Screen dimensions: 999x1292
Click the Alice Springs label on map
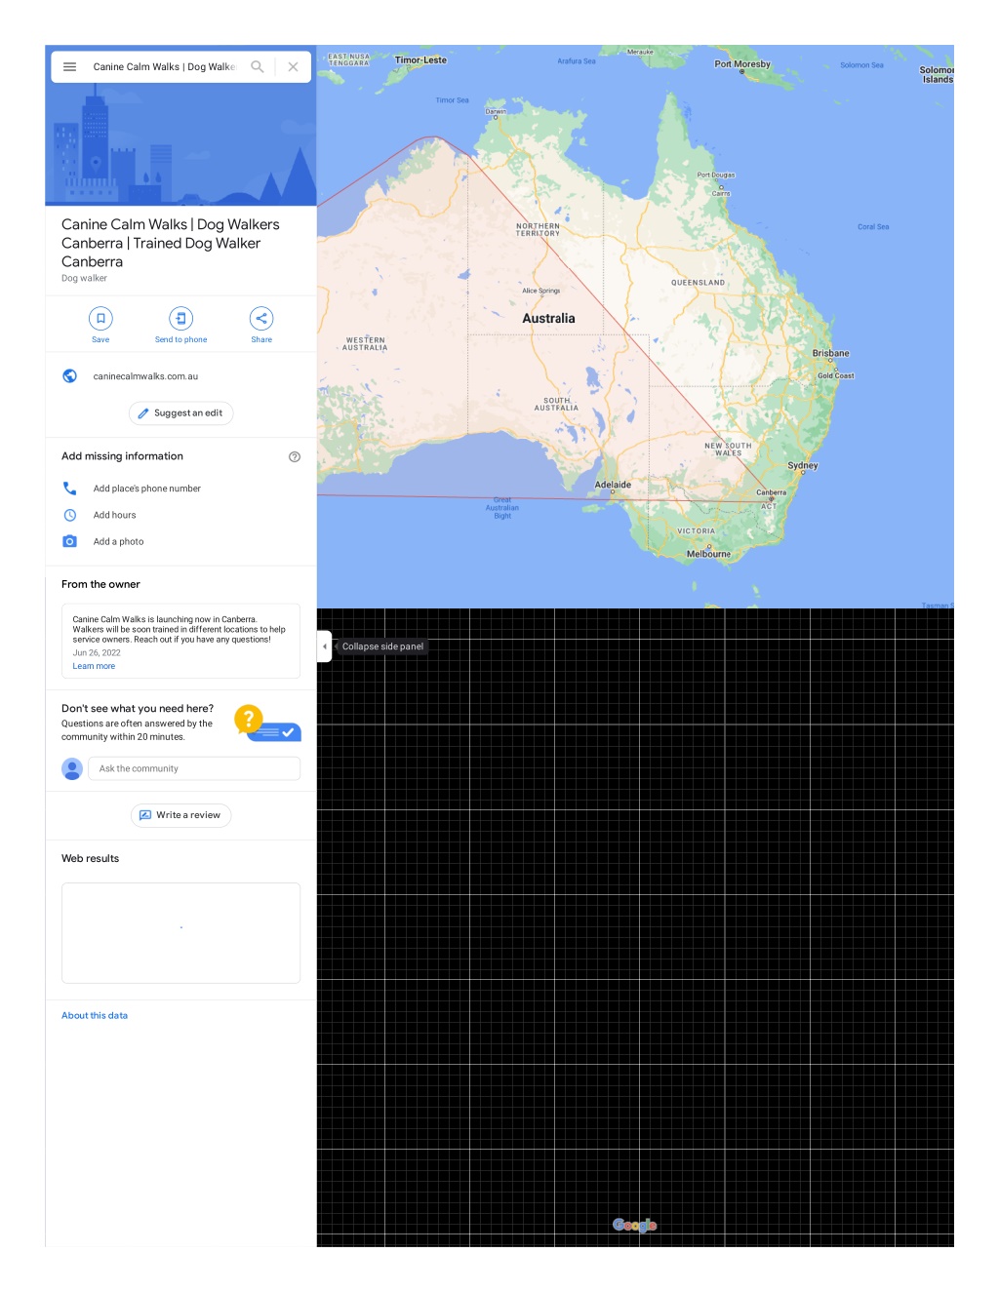pos(540,291)
